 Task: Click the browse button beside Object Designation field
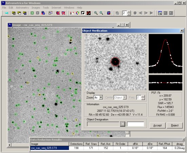tap(123, 124)
